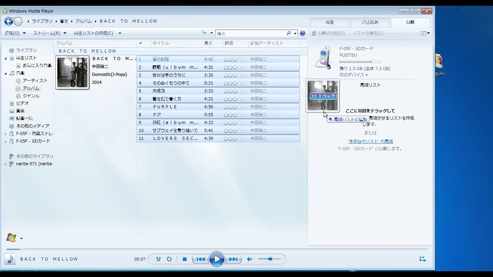Screen dimensions: 493x277
Task: Click the F-05F phone device icon
Action: [x=323, y=58]
